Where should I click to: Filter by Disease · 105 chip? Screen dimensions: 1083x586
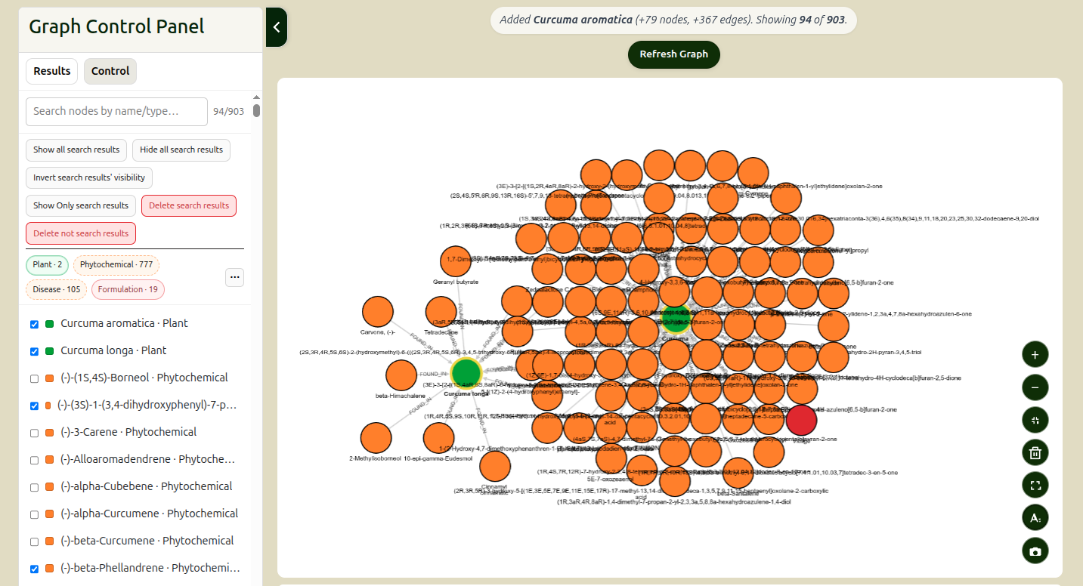tap(57, 289)
